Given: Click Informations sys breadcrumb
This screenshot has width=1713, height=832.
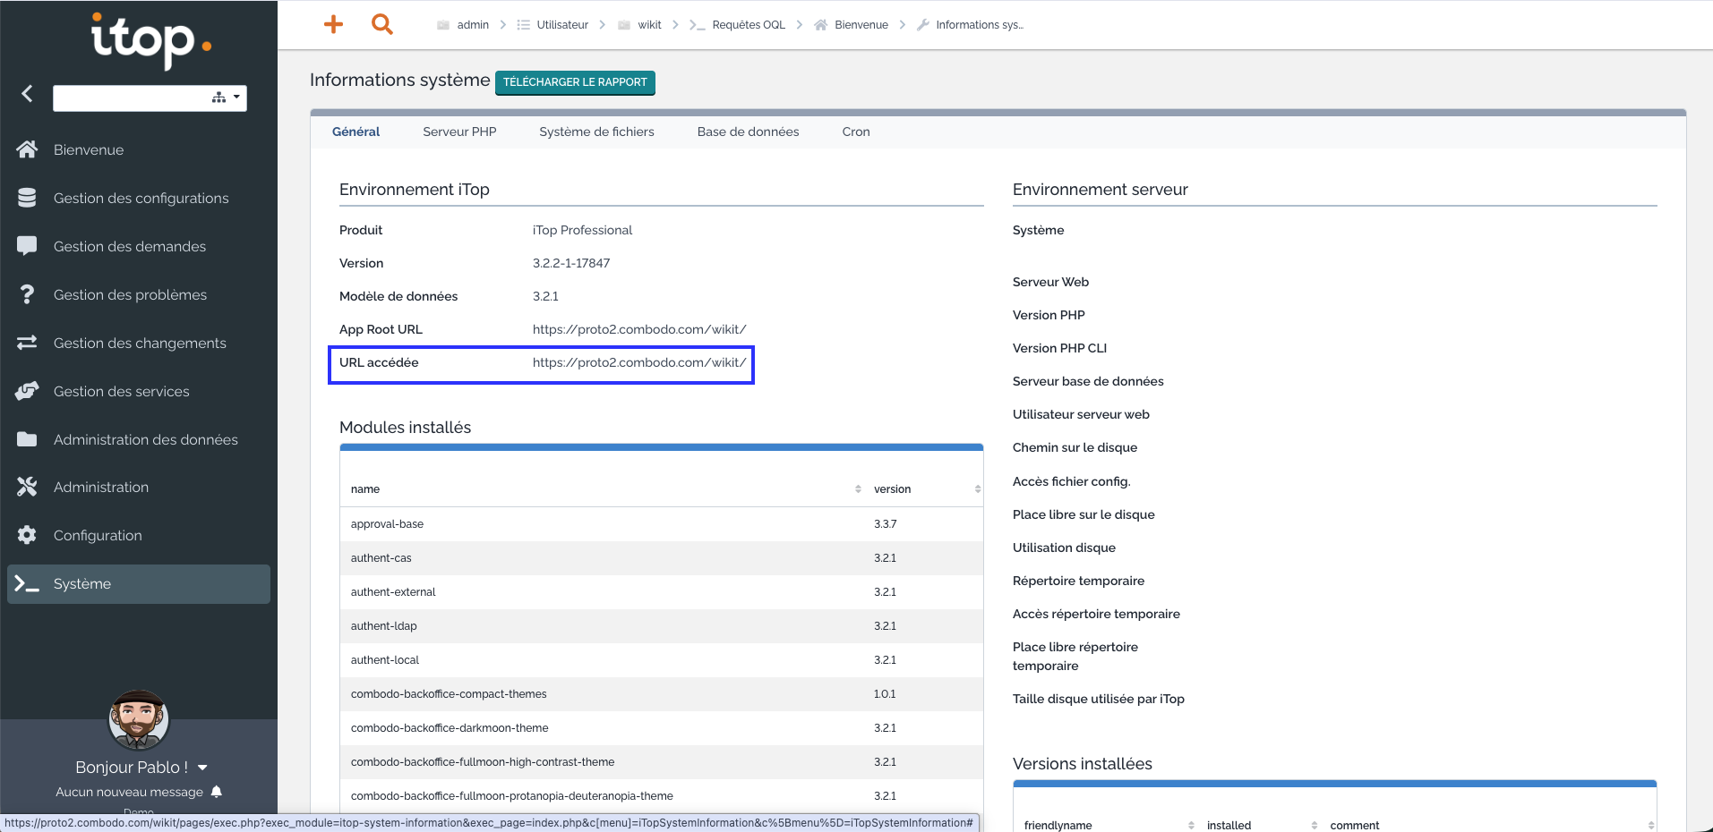Looking at the screenshot, I should click(x=970, y=25).
